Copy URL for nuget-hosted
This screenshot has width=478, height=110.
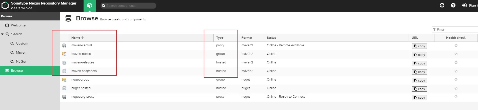(419, 89)
